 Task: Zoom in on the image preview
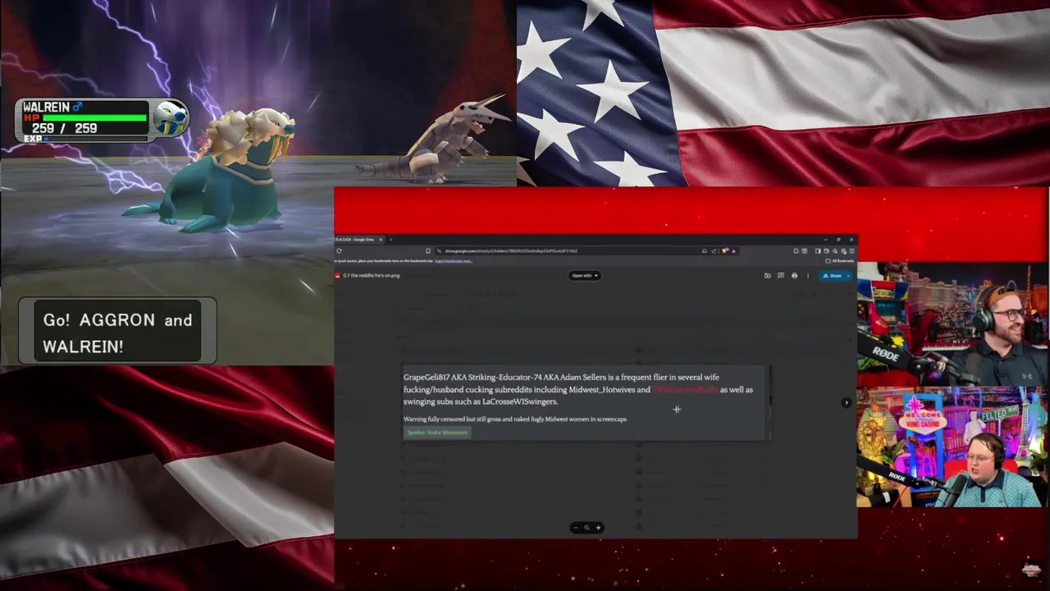click(x=598, y=528)
